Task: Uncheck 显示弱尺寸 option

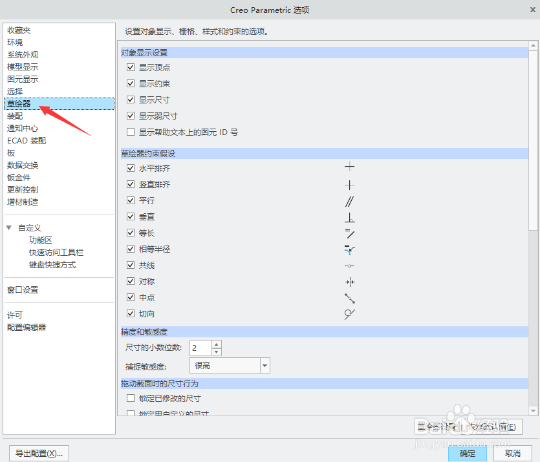Action: [x=131, y=116]
